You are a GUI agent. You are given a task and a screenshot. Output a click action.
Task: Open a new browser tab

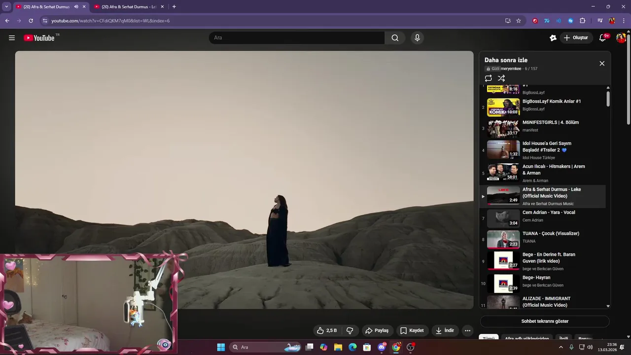(174, 7)
